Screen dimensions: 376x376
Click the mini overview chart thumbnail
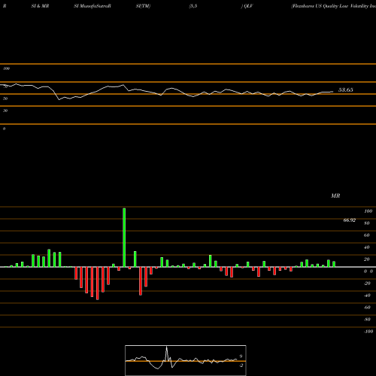click(x=186, y=360)
